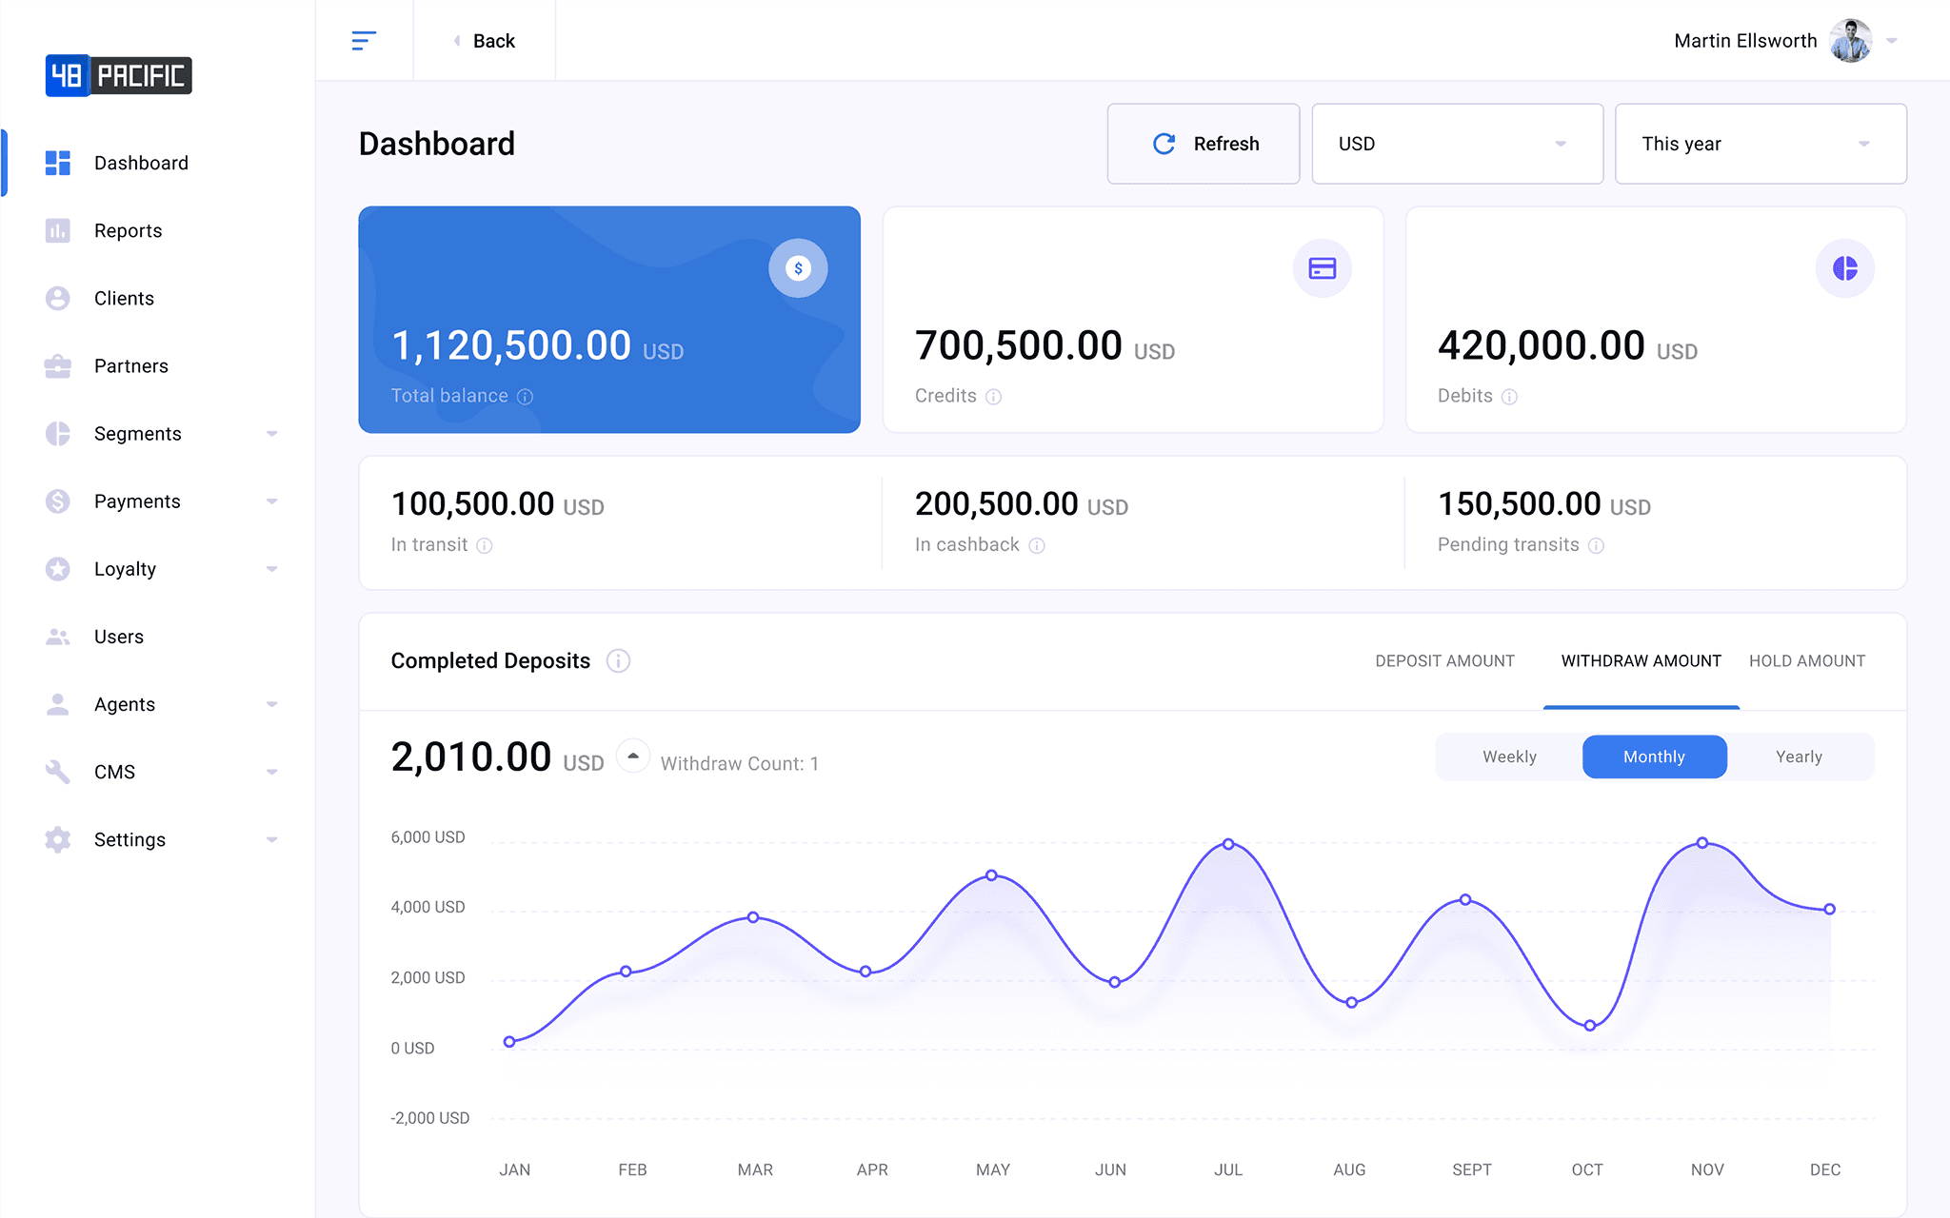Click the JUL data point on chart
The width and height of the screenshot is (1950, 1218).
[1228, 844]
